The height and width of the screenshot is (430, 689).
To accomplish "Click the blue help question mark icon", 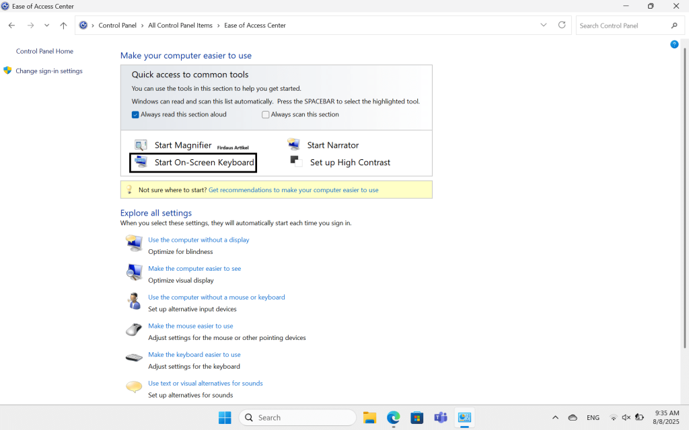I will [674, 44].
